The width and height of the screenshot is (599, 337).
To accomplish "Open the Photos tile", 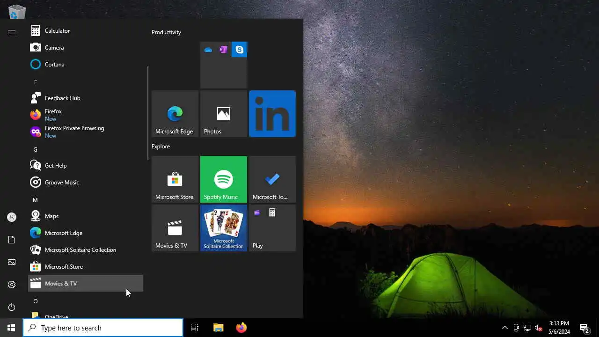I will click(x=224, y=114).
